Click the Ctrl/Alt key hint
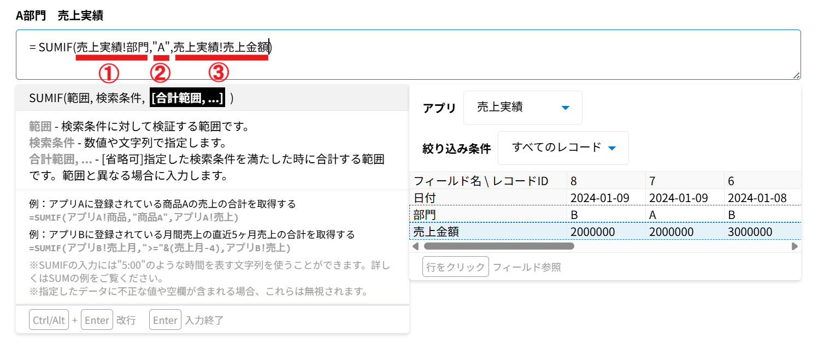This screenshot has height=349, width=818. pos(49,320)
